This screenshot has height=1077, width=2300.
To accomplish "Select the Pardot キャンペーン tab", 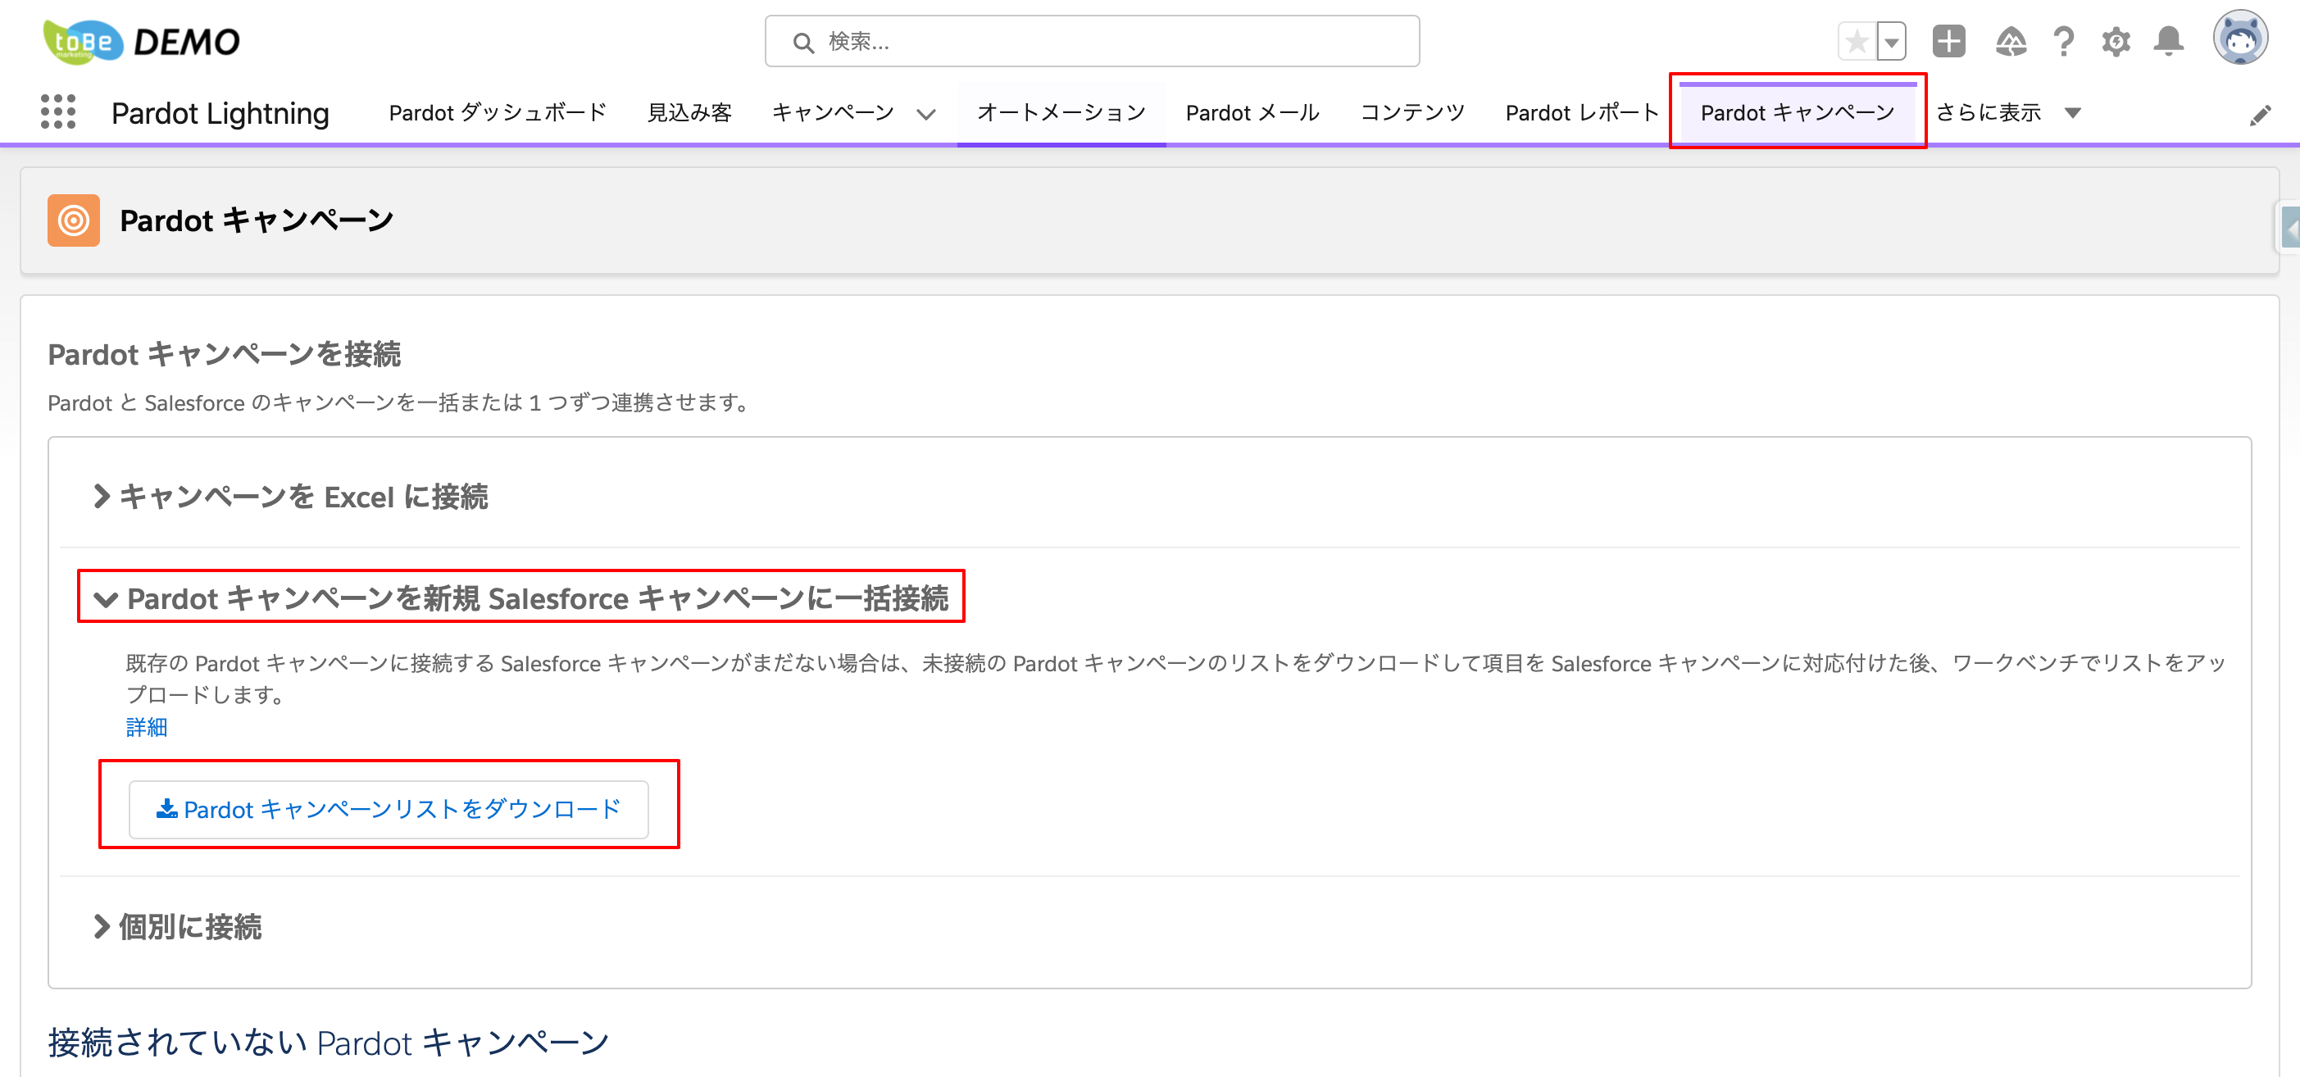I will pyautogui.click(x=1798, y=112).
